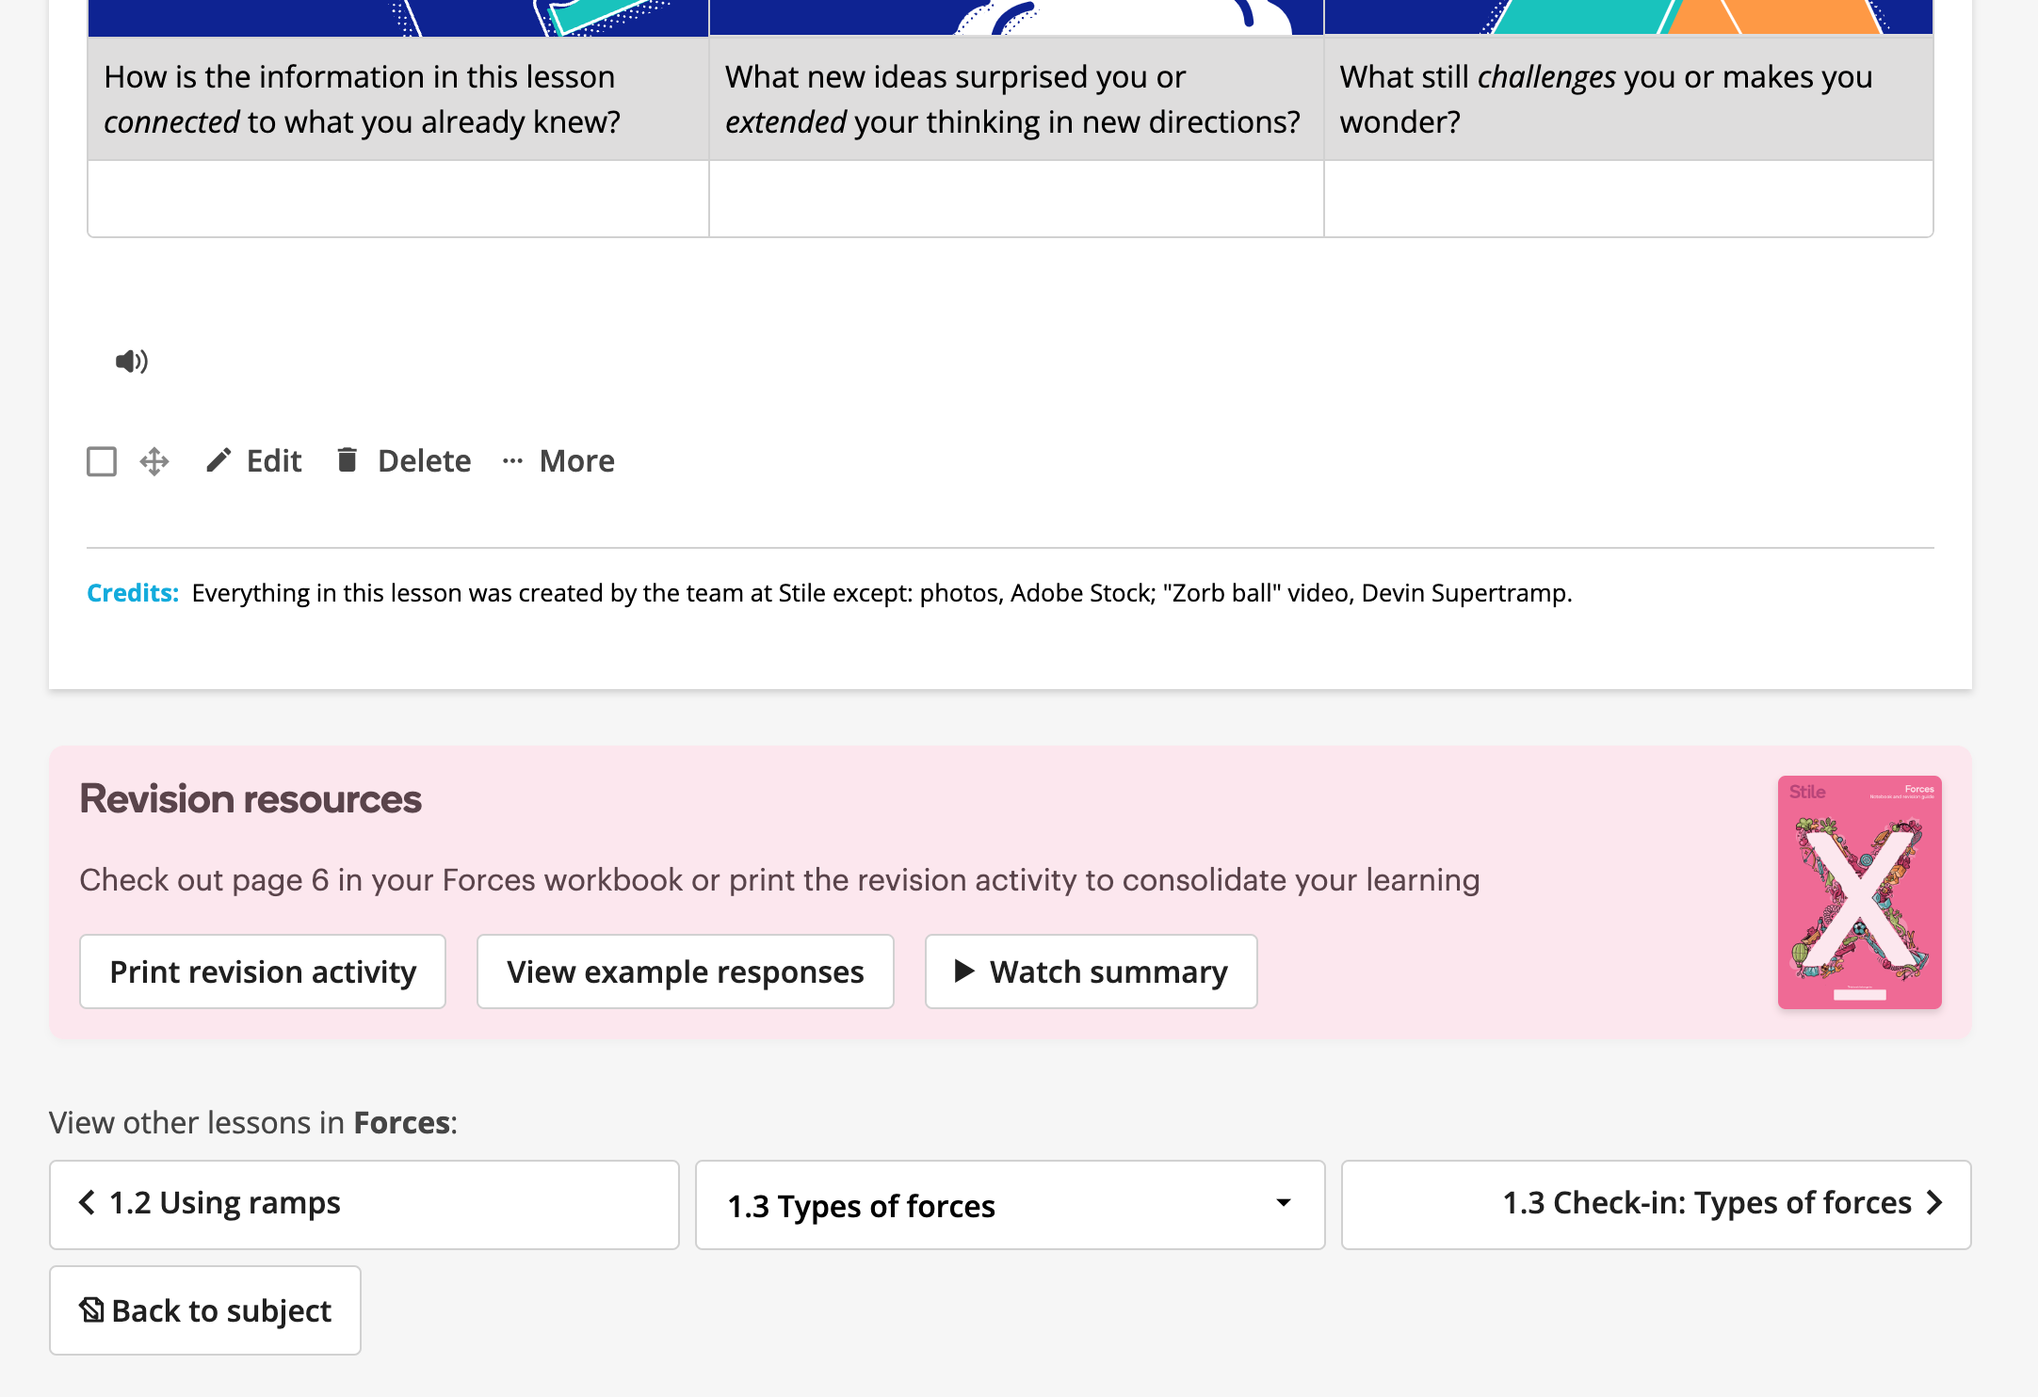Image resolution: width=2038 pixels, height=1397 pixels.
Task: Click the right chevron after Check-in lesson
Action: point(1934,1202)
